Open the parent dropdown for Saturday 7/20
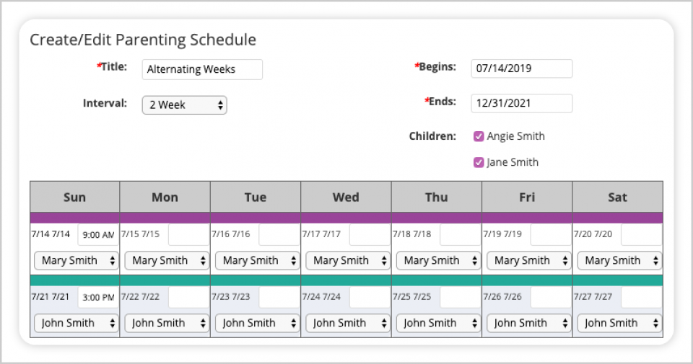The image size is (693, 364). click(619, 260)
